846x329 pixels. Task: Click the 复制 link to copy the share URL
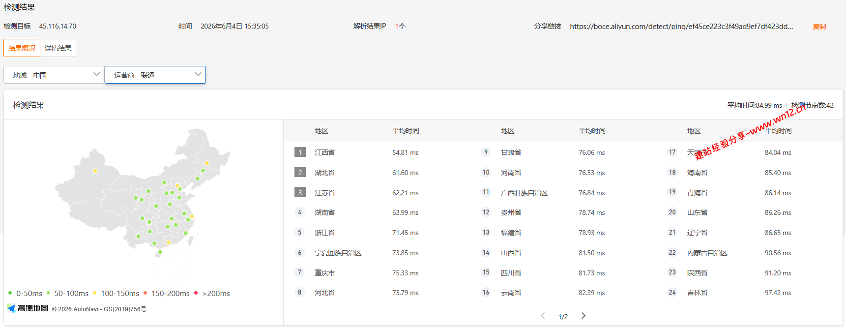819,27
